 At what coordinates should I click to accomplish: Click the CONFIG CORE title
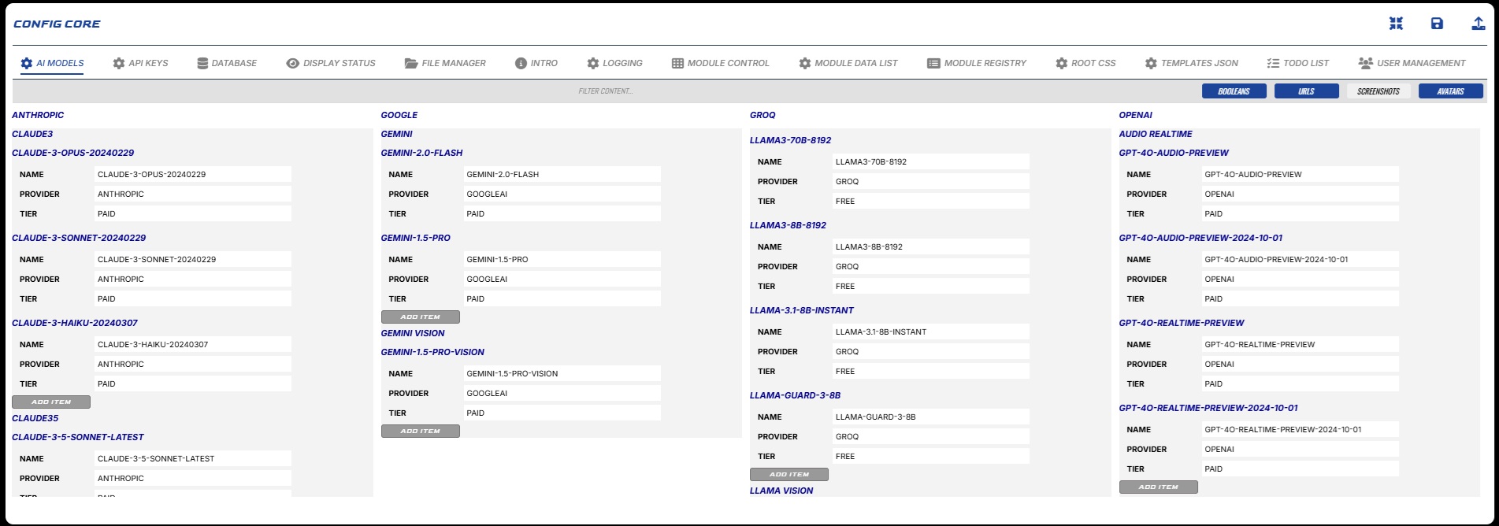[57, 24]
